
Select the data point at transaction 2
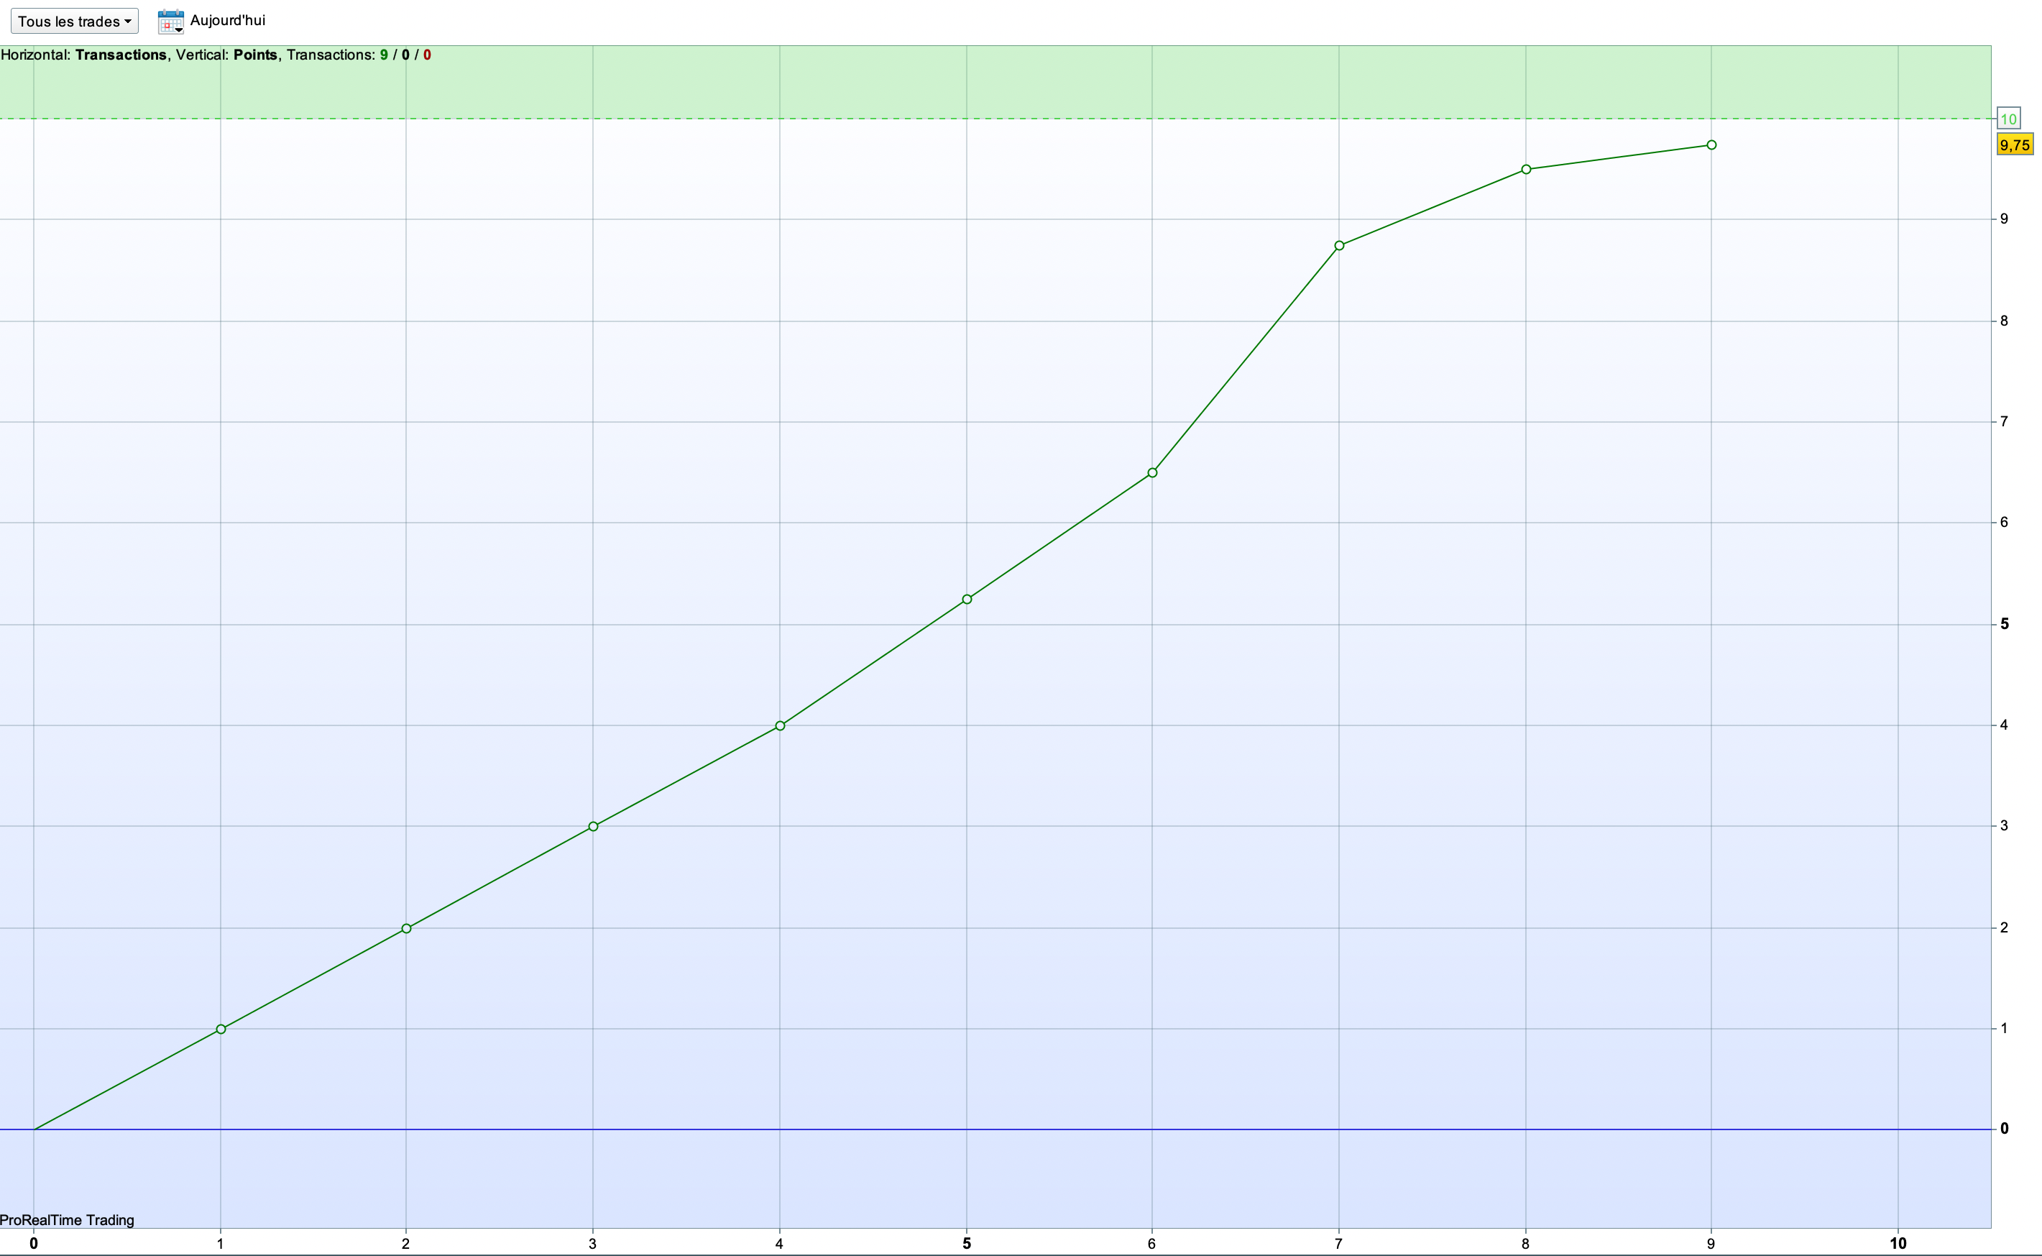click(x=406, y=929)
